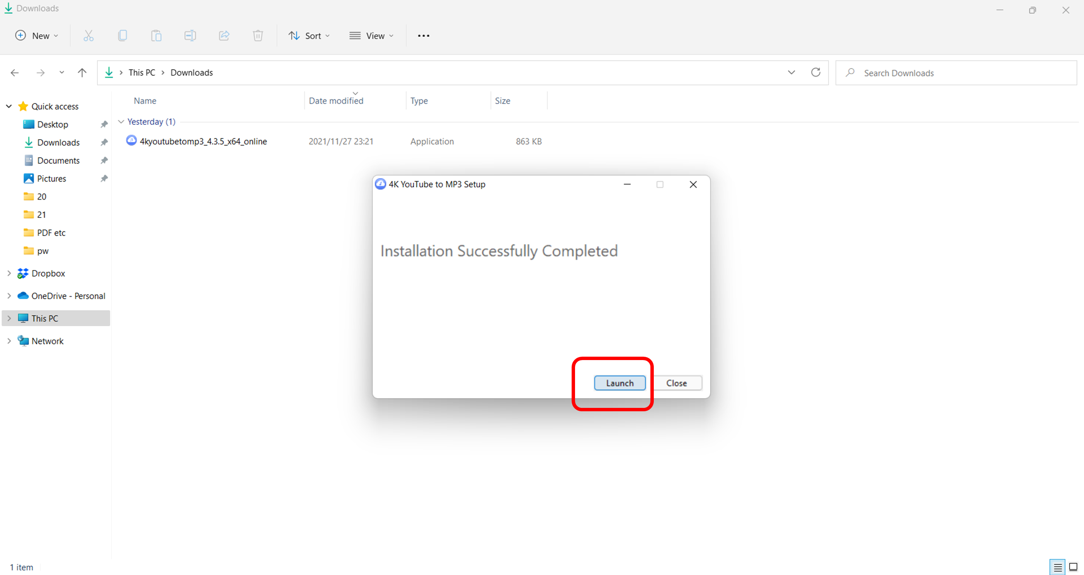This screenshot has height=575, width=1084.
Task: Click the Search Downloads field
Action: (956, 73)
